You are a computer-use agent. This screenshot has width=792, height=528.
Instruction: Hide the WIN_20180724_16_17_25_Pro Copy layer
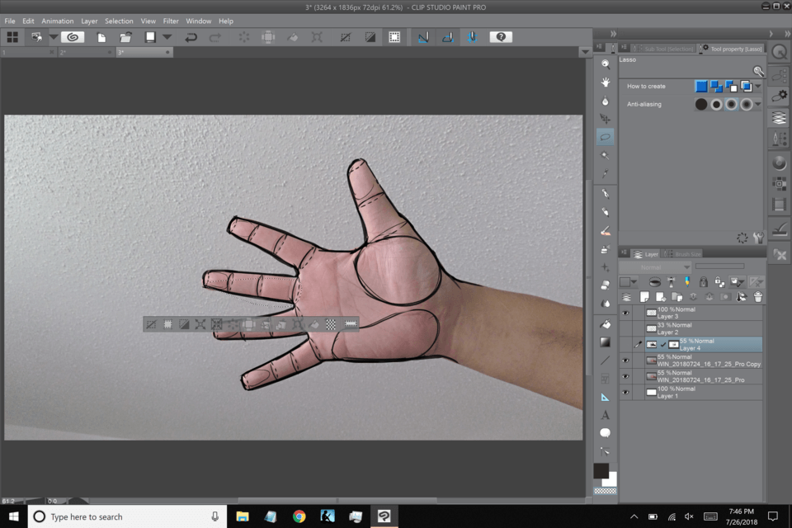[625, 361]
